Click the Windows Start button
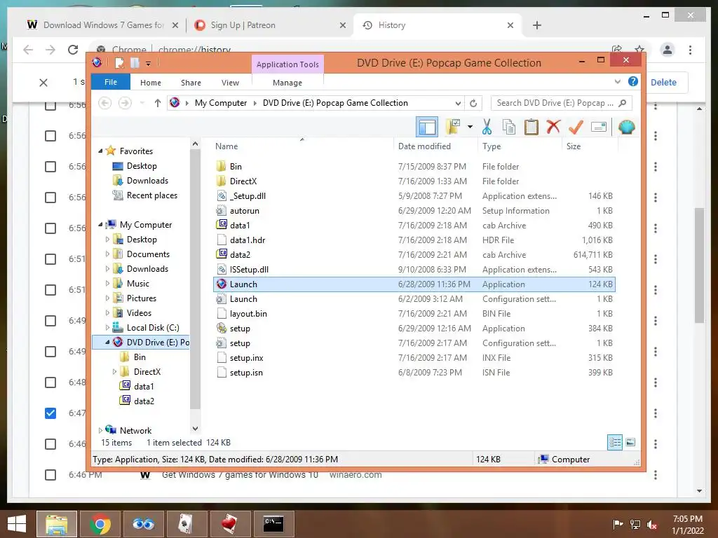The height and width of the screenshot is (538, 718). tap(17, 524)
